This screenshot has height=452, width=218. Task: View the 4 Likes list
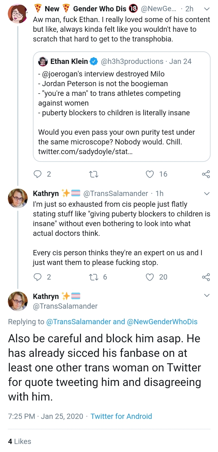point(20,441)
